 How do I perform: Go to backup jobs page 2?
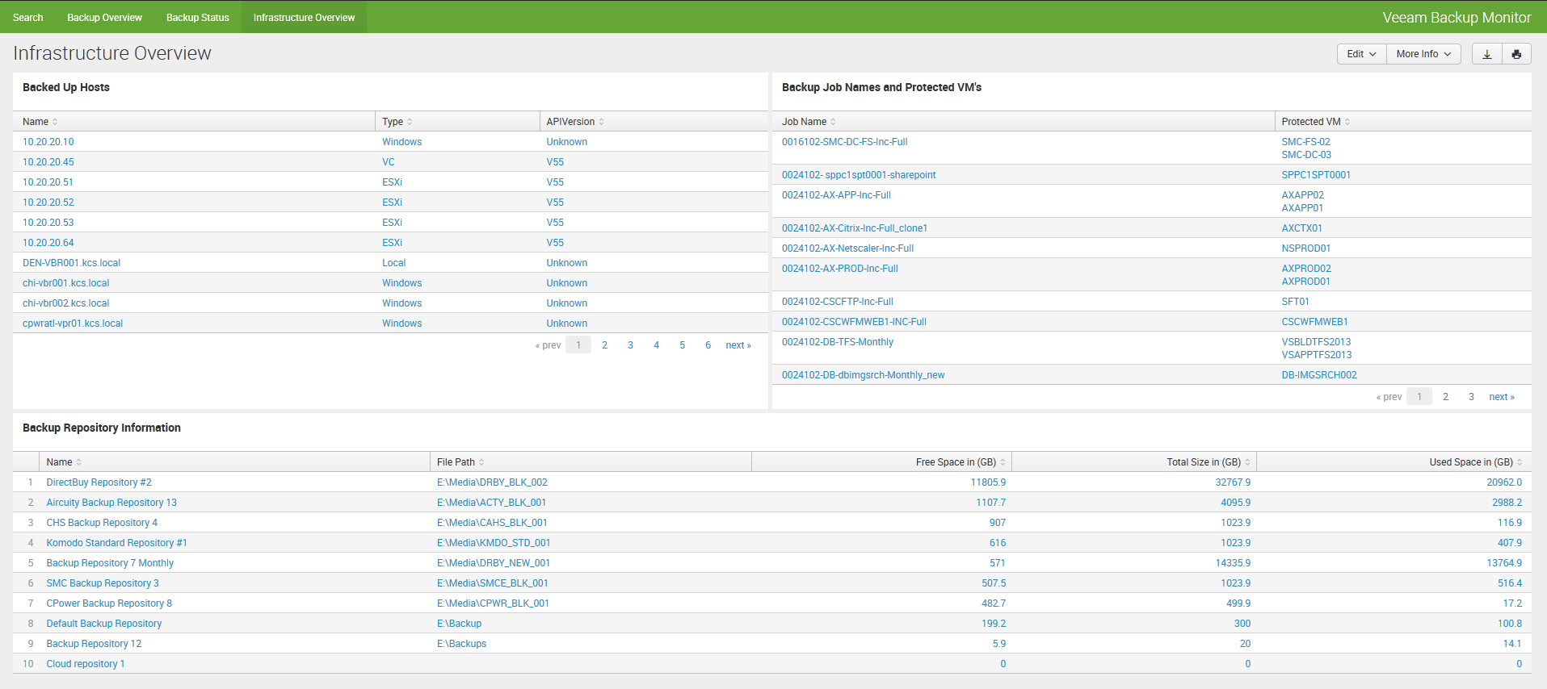[x=1445, y=397]
